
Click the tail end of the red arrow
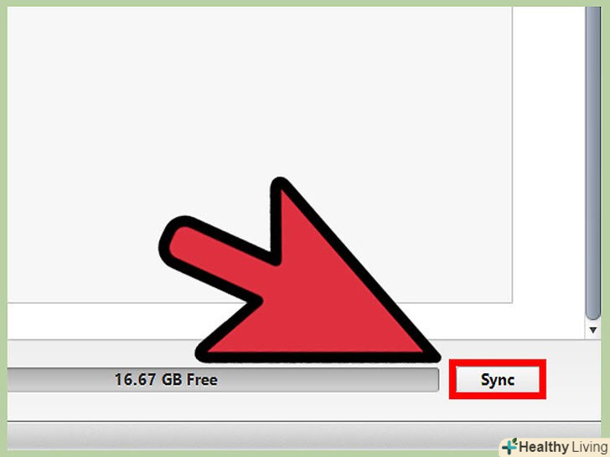pyautogui.click(x=181, y=241)
